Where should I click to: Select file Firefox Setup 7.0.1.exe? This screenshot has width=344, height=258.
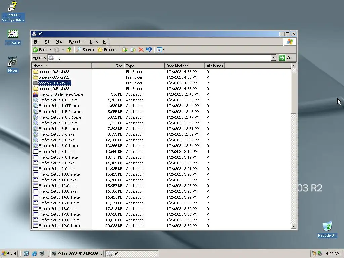[x=58, y=157]
